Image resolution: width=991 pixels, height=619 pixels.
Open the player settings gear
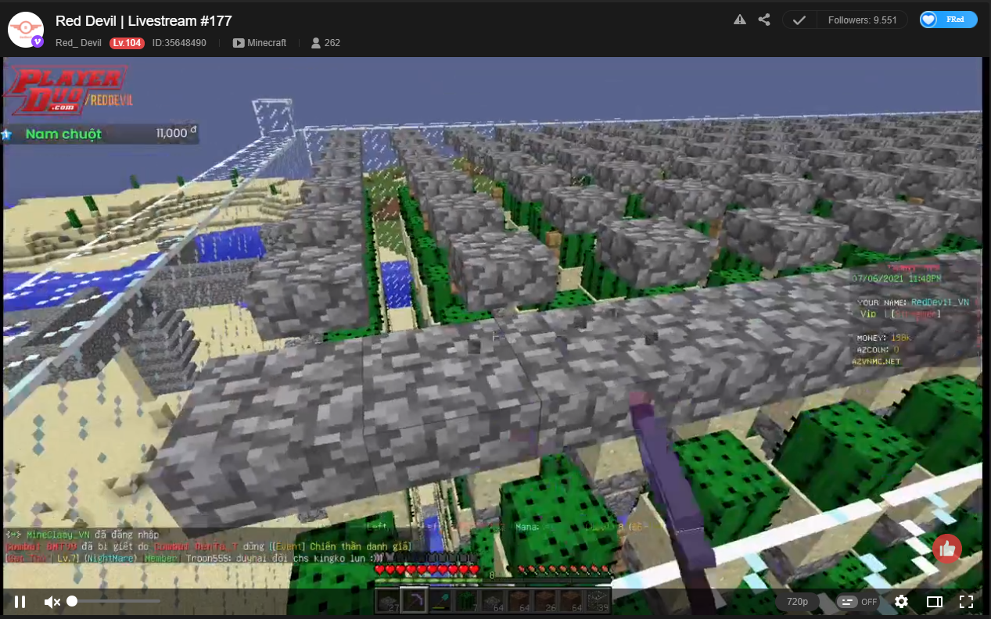901,602
